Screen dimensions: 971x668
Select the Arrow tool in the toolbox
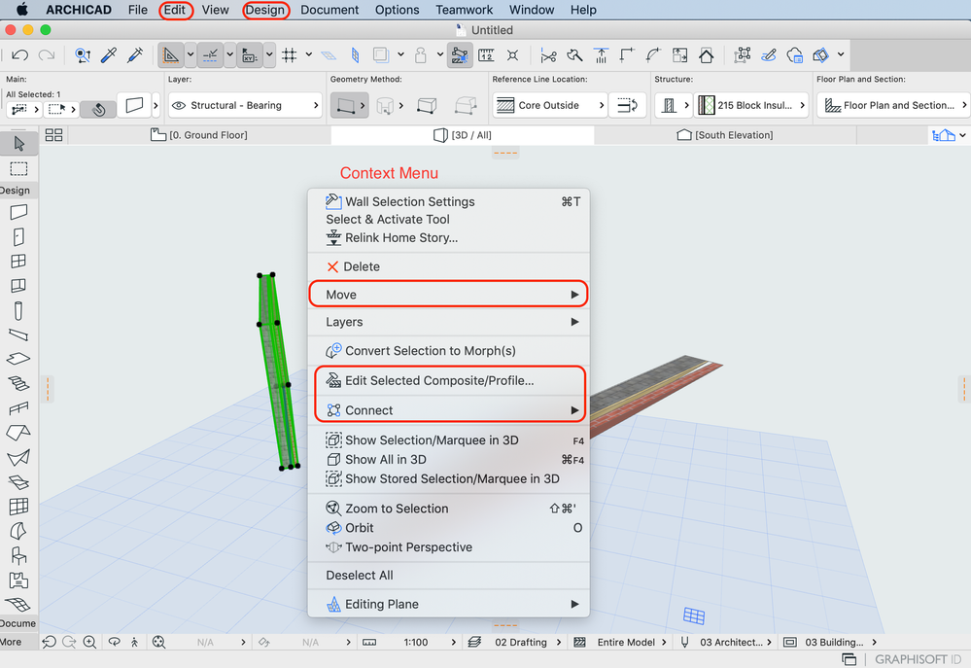click(18, 144)
